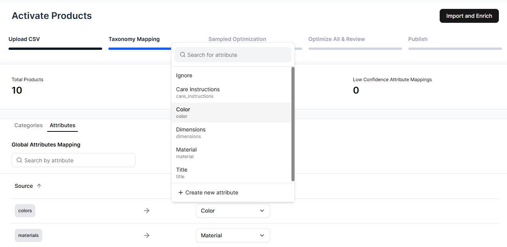
Task: Click the magnifier icon in Global Attributes search
Action: (x=19, y=160)
